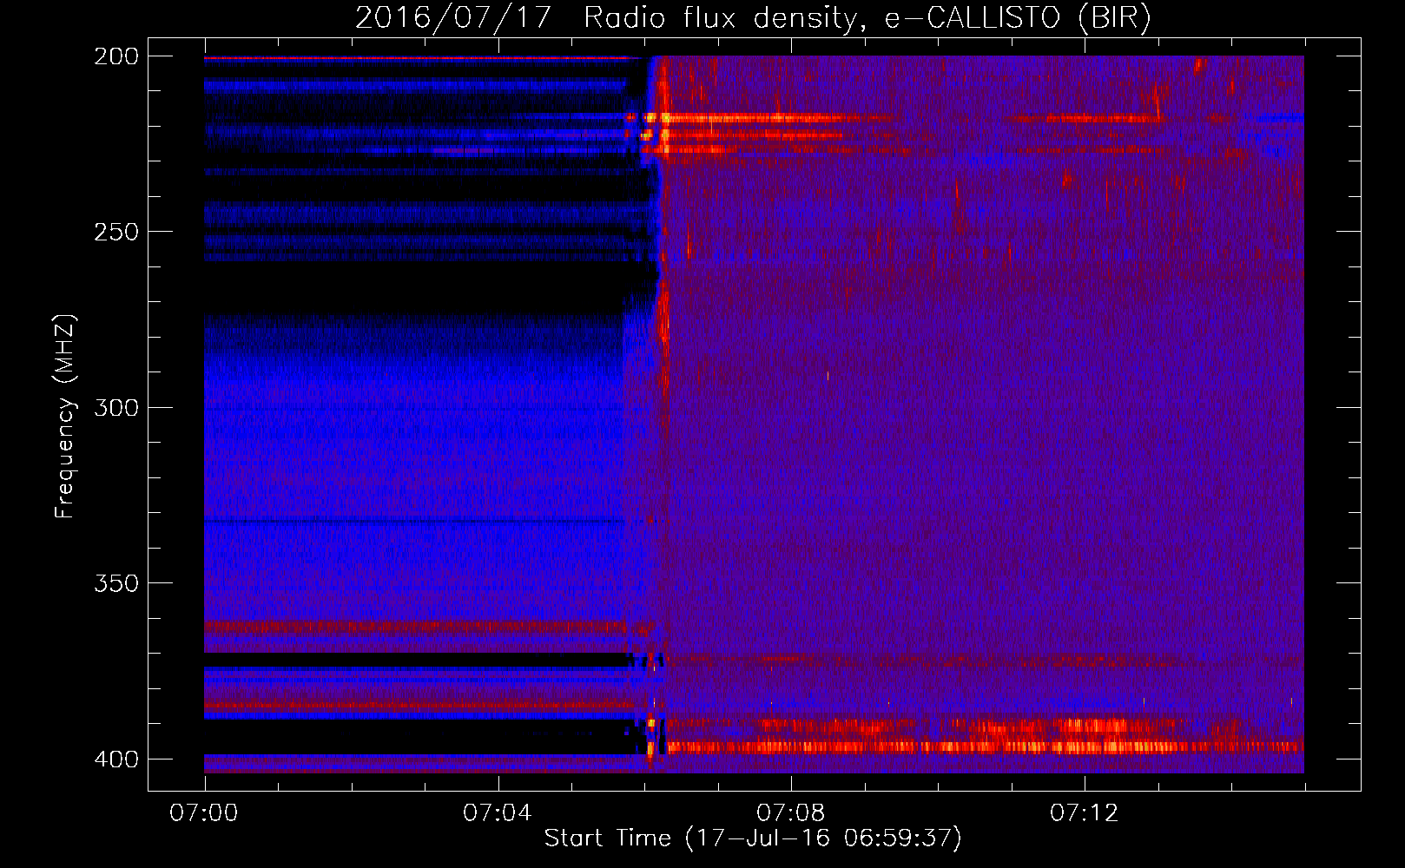Click the plot title '2016/07/17 Radio flux density, e-CALLISTO (BIR)'
The image size is (1405, 868).
pos(753,17)
